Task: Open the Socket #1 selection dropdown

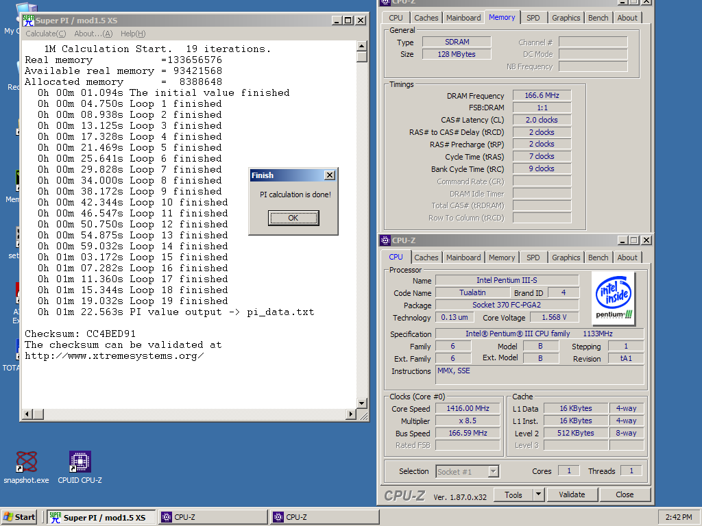Action: [494, 471]
